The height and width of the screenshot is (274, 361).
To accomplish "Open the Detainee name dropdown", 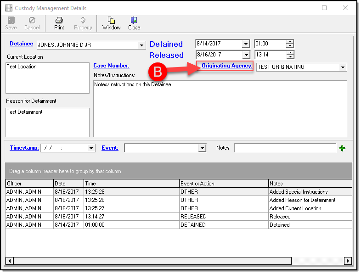I will [x=142, y=45].
